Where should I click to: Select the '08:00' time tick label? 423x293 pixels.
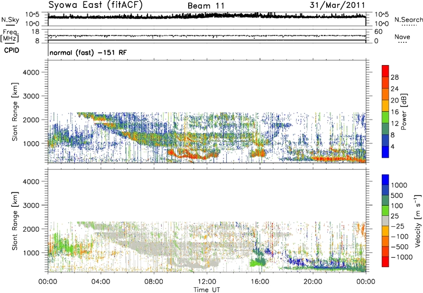[x=154, y=282]
